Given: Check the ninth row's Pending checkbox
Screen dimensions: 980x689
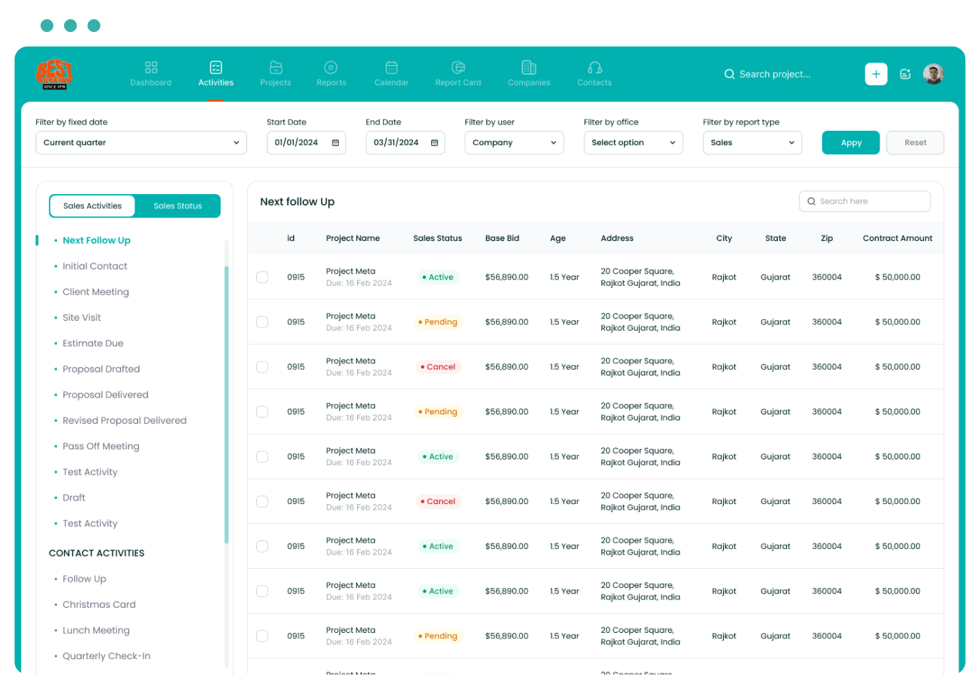Looking at the screenshot, I should [x=263, y=636].
